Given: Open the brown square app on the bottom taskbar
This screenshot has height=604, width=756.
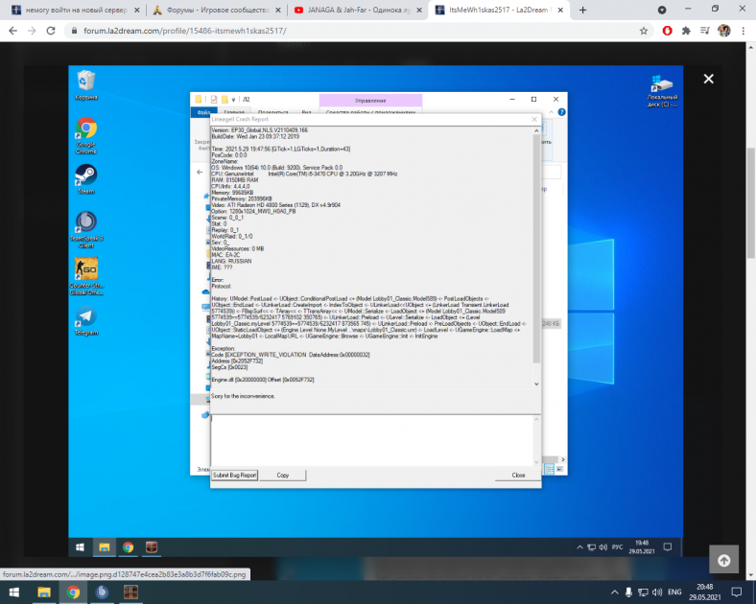Looking at the screenshot, I should tap(130, 592).
